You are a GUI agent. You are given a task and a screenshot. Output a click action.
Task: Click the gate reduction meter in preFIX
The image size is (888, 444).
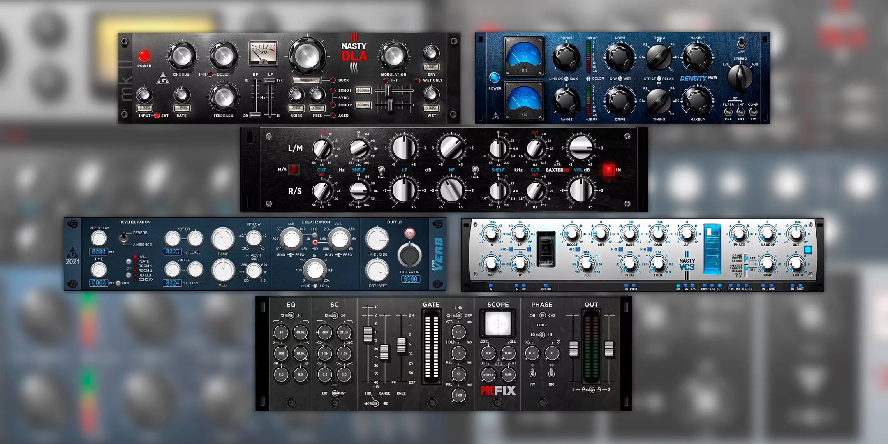[432, 347]
